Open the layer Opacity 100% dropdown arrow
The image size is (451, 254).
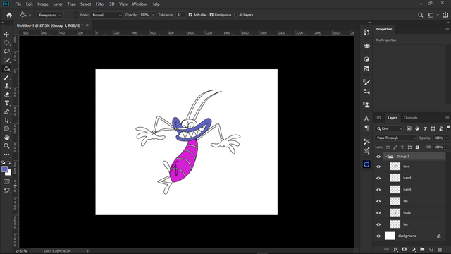pyautogui.click(x=447, y=138)
